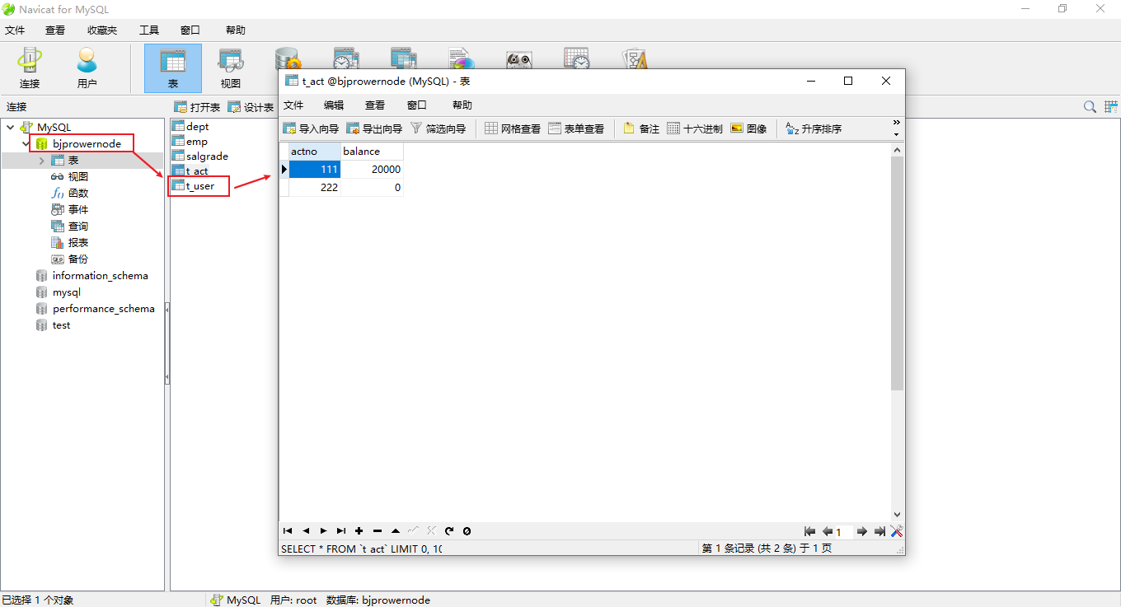
Task: Click the balance cell 20000
Action: (x=372, y=169)
